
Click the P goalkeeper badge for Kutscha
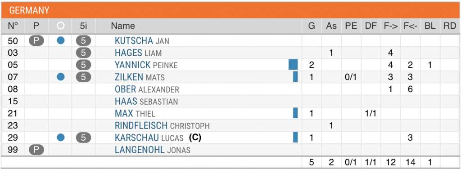tap(36, 40)
